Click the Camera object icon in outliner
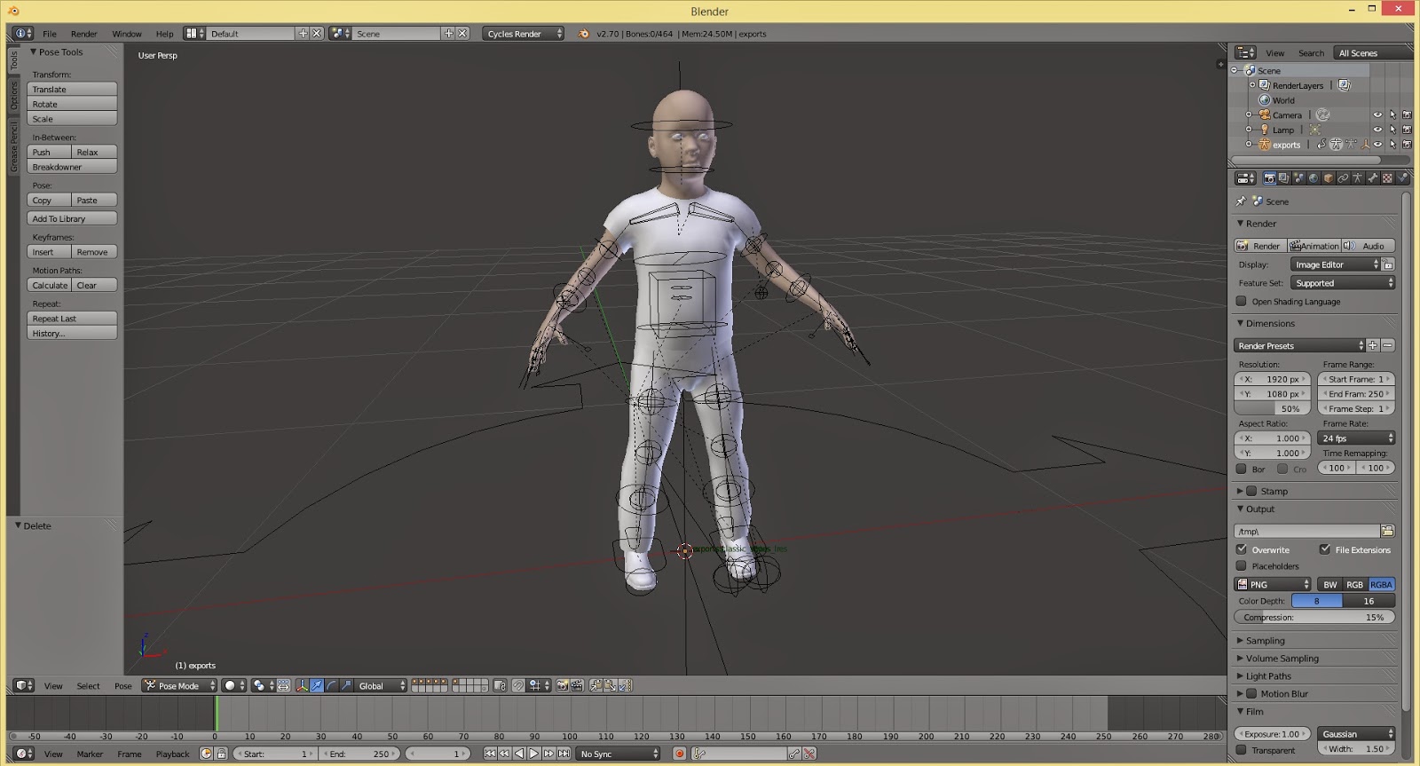 coord(1265,115)
